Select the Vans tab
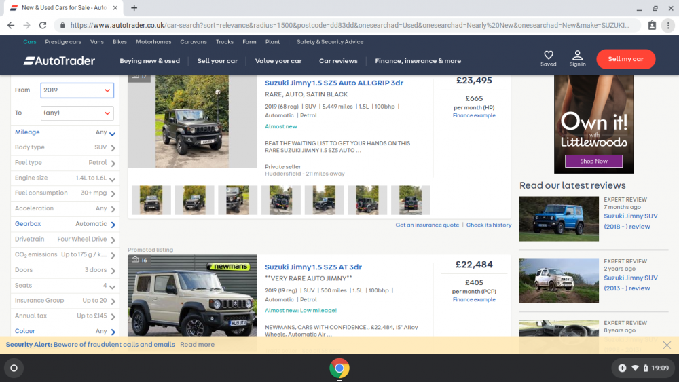Viewport: 679px width, 382px height. pyautogui.click(x=97, y=42)
